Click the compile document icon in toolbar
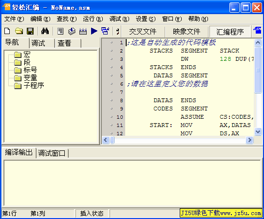Viewport: 264px width, 219px height. [x=60, y=31]
